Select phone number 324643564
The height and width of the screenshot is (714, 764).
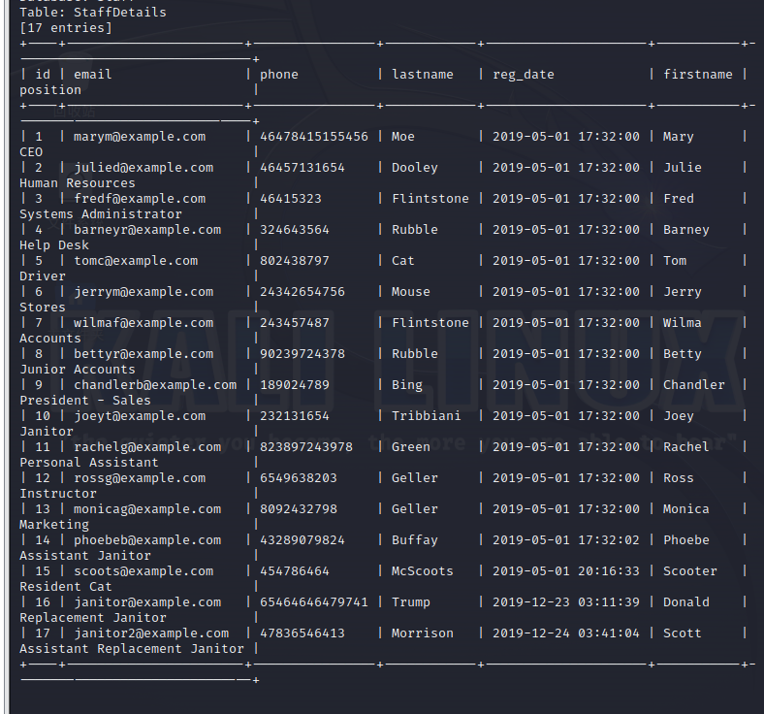tap(295, 230)
